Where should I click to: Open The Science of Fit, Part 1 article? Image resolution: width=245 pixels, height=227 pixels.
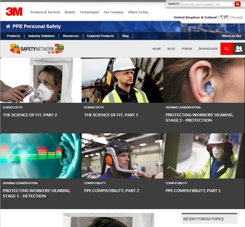111,115
